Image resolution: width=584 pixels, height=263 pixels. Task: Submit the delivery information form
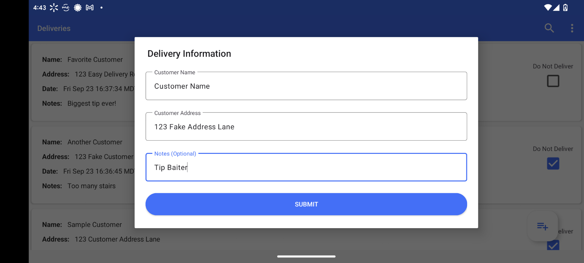pyautogui.click(x=306, y=204)
